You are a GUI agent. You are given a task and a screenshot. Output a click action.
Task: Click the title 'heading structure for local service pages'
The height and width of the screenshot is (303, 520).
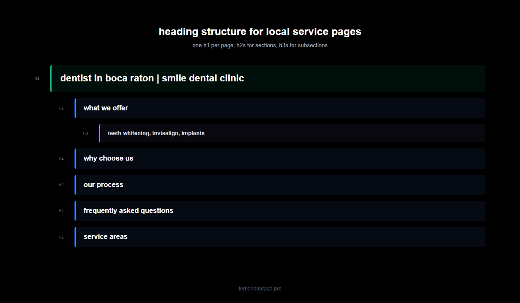[x=260, y=32]
